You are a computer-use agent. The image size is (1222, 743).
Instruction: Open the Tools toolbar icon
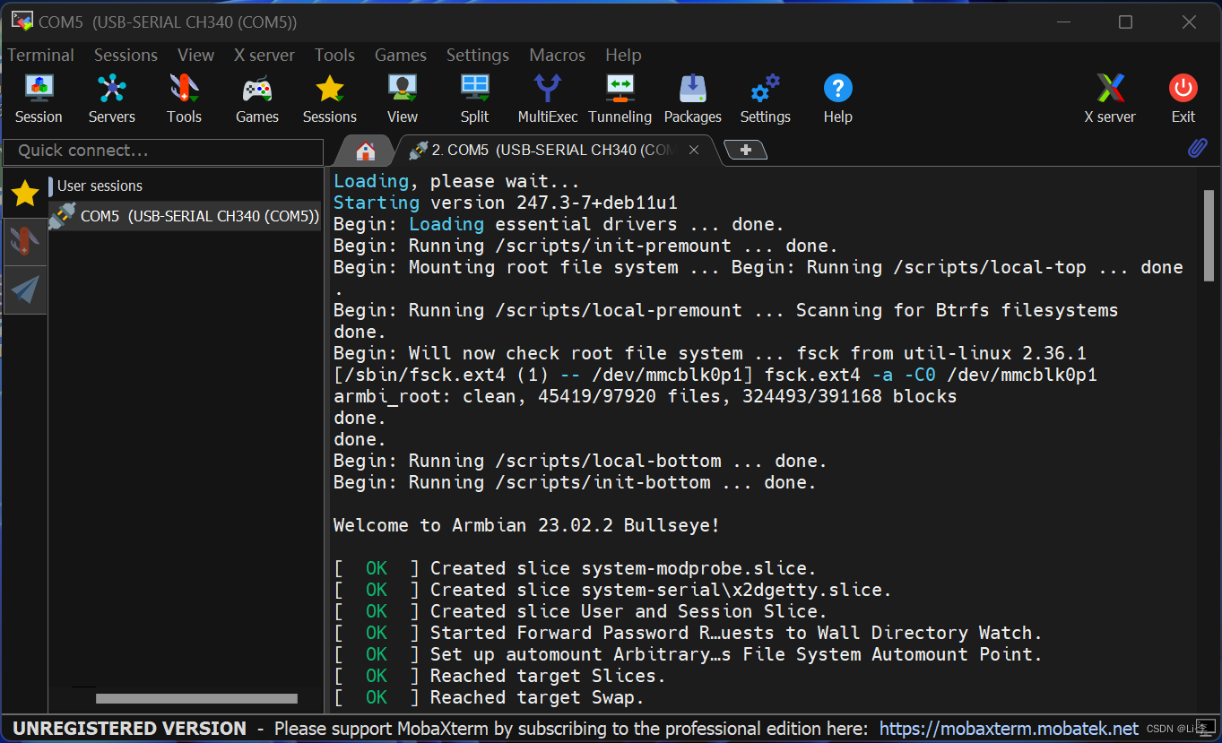(x=184, y=99)
